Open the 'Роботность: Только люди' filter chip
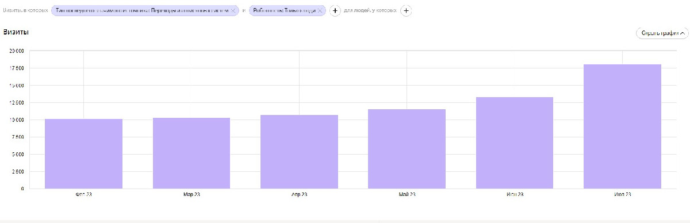This screenshot has height=223, width=690. 283,11
